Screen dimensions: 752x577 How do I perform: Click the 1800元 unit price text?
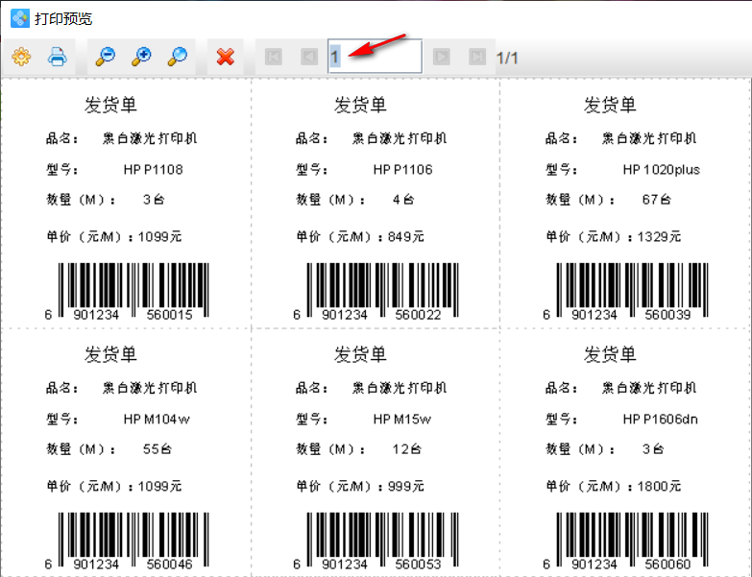660,487
